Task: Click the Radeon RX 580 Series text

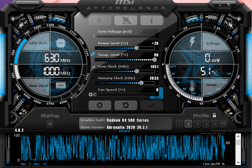Action: (128, 120)
